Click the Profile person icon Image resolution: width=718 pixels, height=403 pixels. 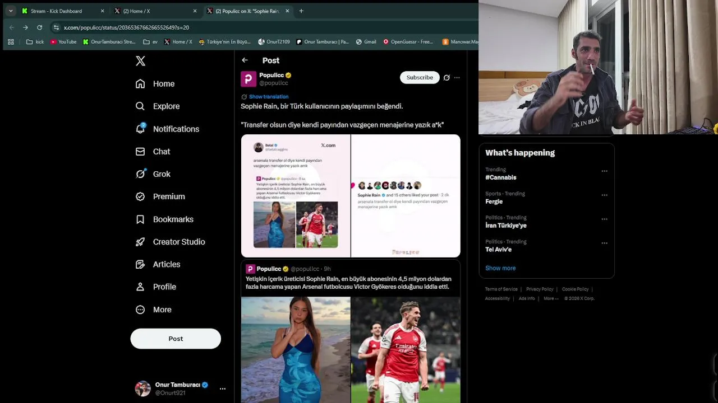140,287
